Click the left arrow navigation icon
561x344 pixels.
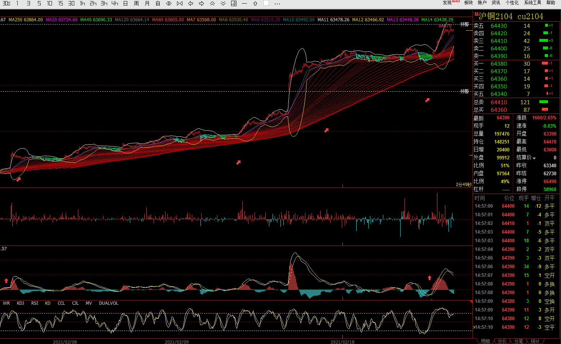pyautogui.click(x=191, y=4)
